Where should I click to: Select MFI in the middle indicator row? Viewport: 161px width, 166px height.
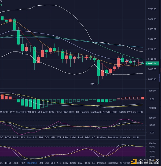53,138
